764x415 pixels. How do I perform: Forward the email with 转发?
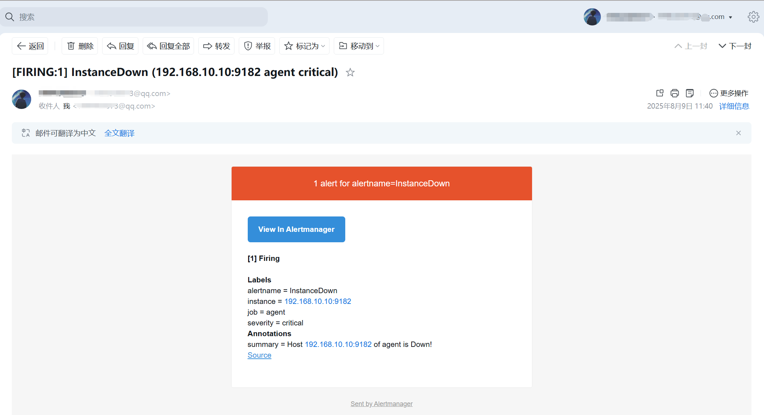216,46
